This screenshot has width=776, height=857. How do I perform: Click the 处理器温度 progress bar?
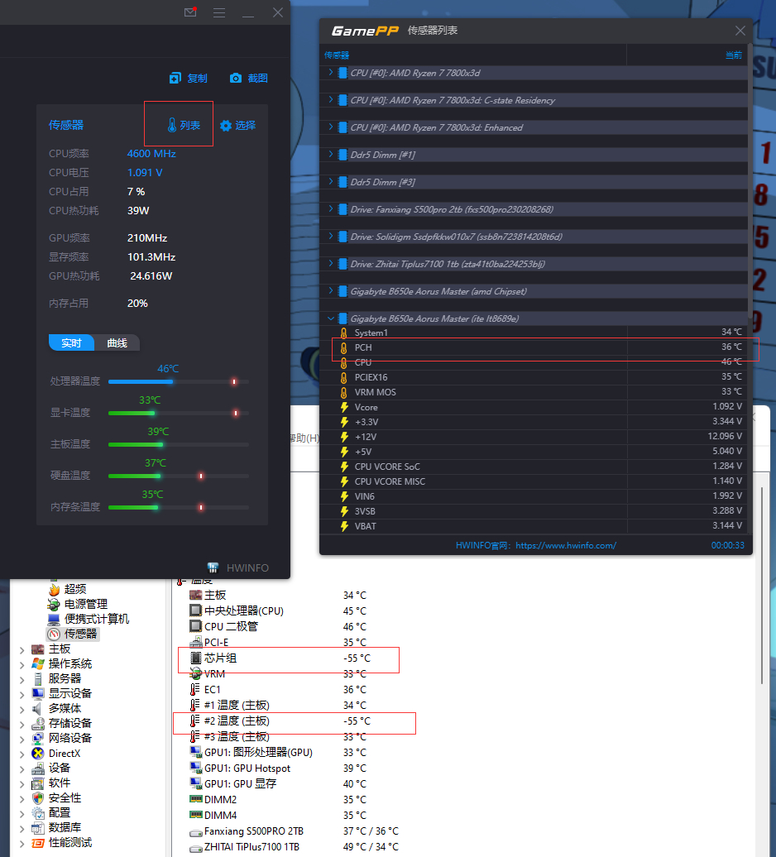point(179,381)
